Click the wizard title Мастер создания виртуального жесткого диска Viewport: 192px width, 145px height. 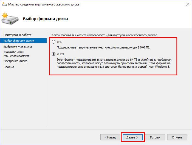(44, 4)
